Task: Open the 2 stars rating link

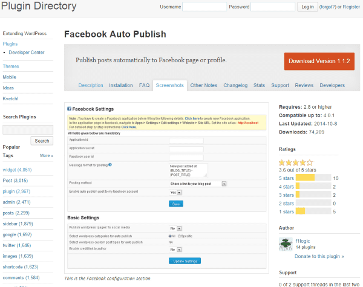Action: pos(286,204)
